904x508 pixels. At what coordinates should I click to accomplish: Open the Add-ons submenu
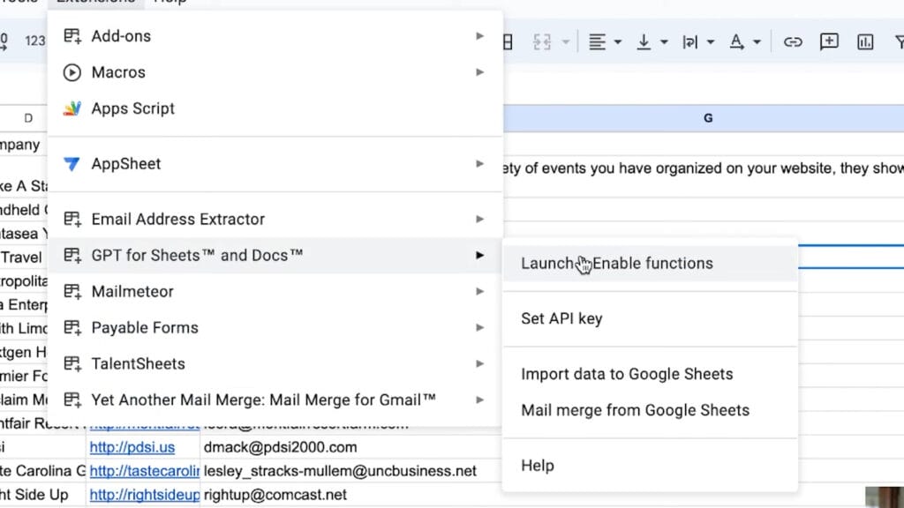[x=275, y=35]
